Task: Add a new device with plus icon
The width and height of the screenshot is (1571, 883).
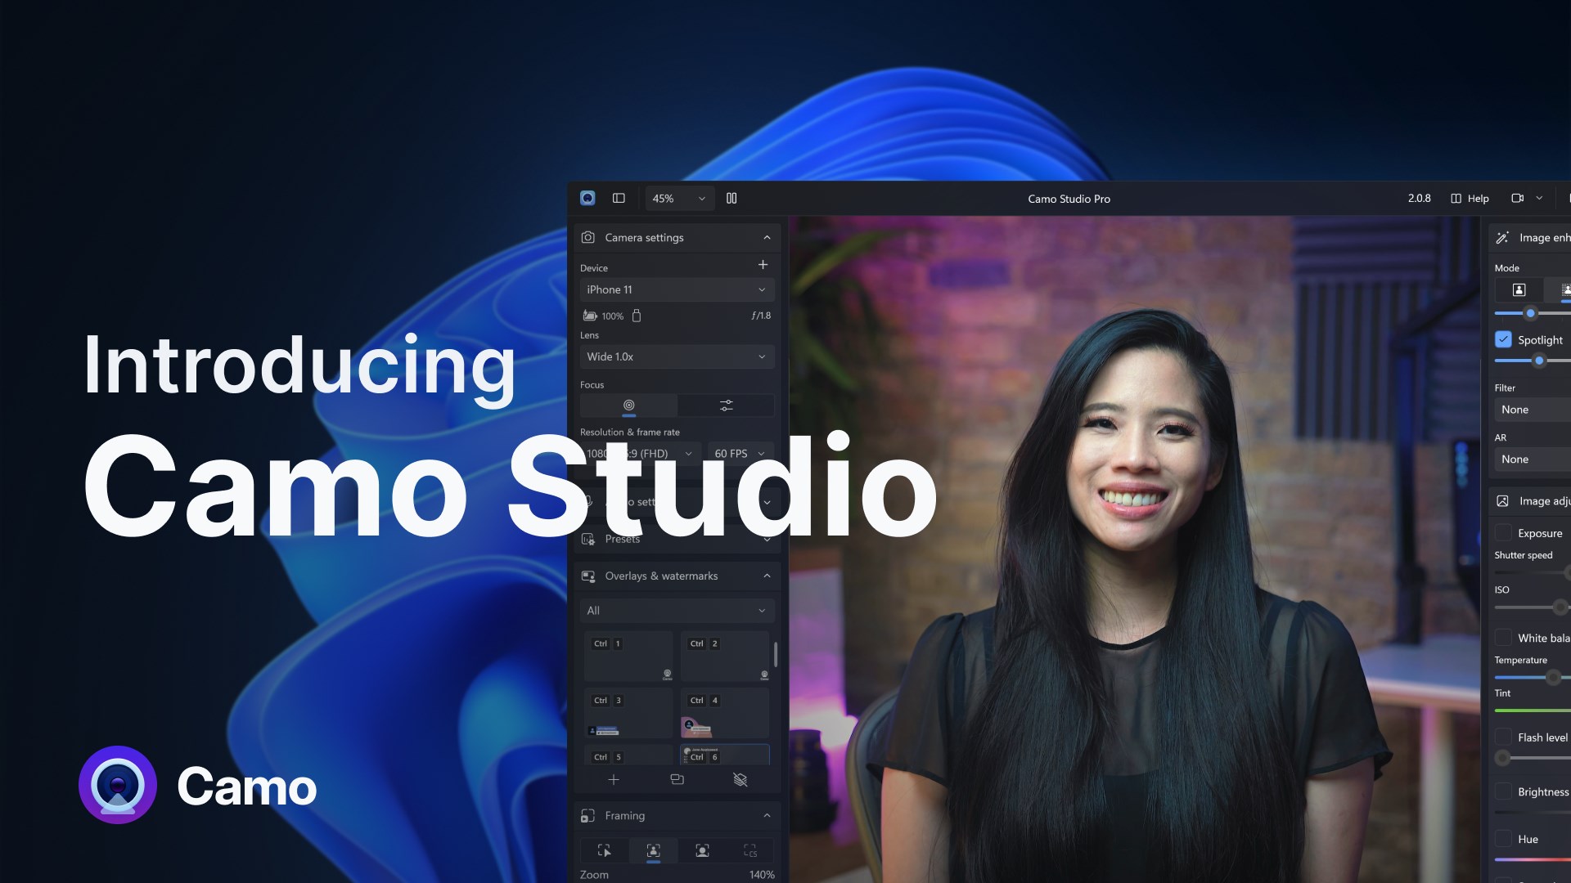Action: 763,265
